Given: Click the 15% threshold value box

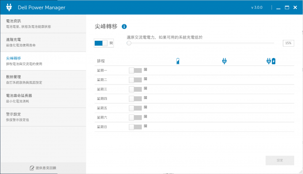Looking at the screenshot, I should 288,43.
